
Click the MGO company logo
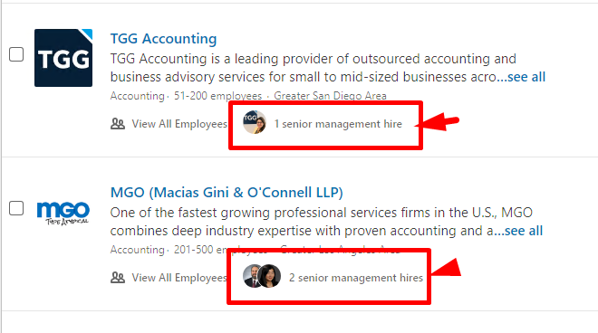point(63,213)
